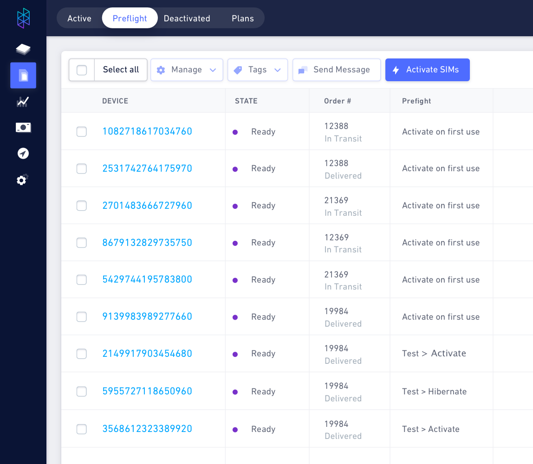Open the compass arrow sidebar icon
This screenshot has height=464, width=533.
23,154
